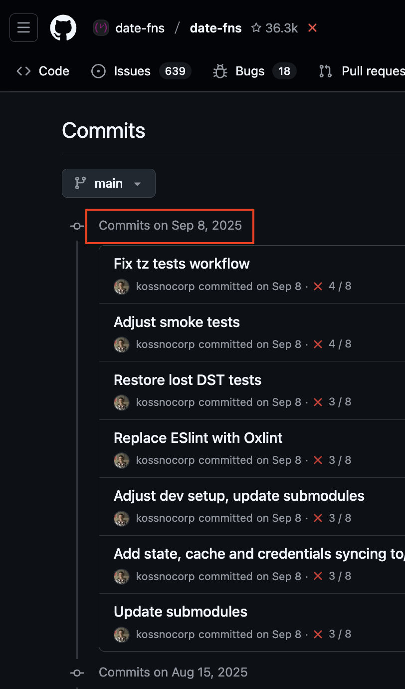Click the date-fns organization avatar icon
The image size is (405, 689).
101,28
